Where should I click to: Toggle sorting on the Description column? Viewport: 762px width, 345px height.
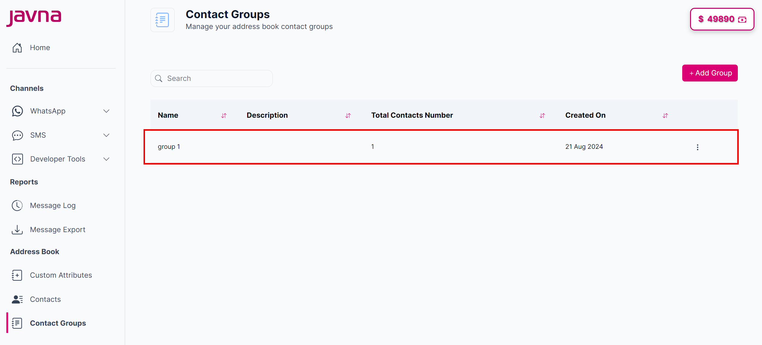(x=348, y=115)
